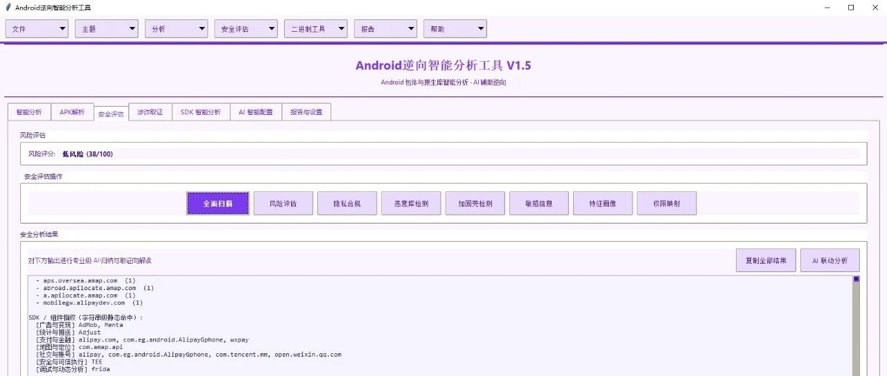Click the [广告与变现] AdMob, Menta line
The height and width of the screenshot is (376, 887).
click(80, 325)
